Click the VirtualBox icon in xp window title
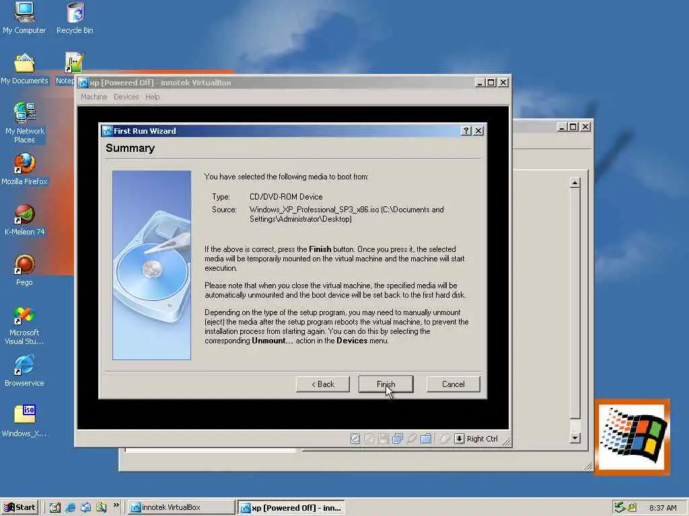 [83, 83]
